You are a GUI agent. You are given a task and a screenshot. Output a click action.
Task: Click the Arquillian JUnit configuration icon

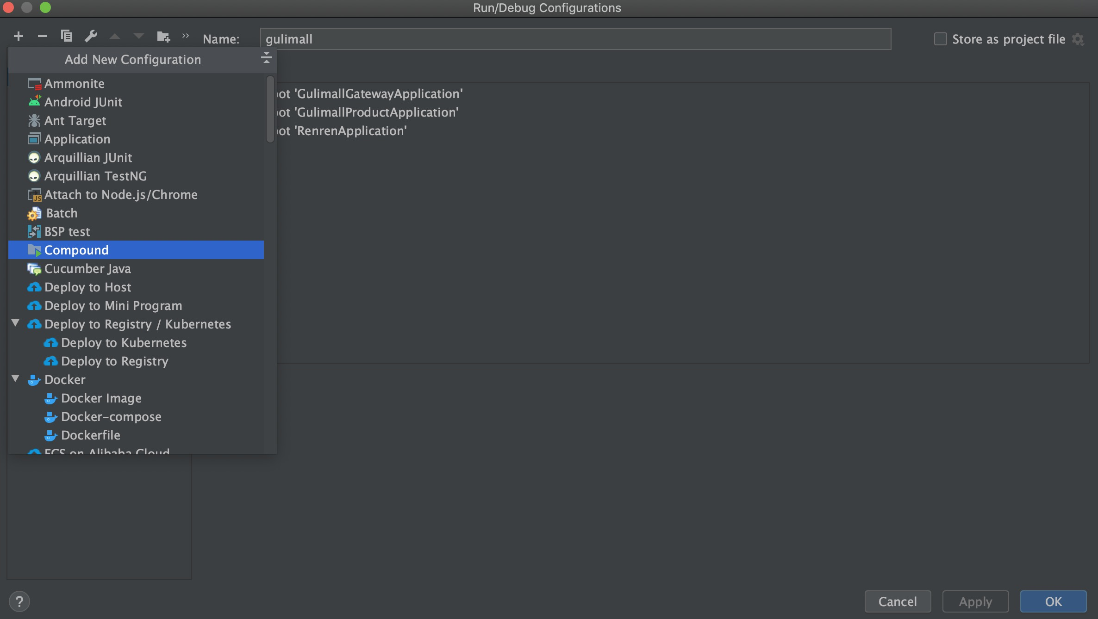34,157
